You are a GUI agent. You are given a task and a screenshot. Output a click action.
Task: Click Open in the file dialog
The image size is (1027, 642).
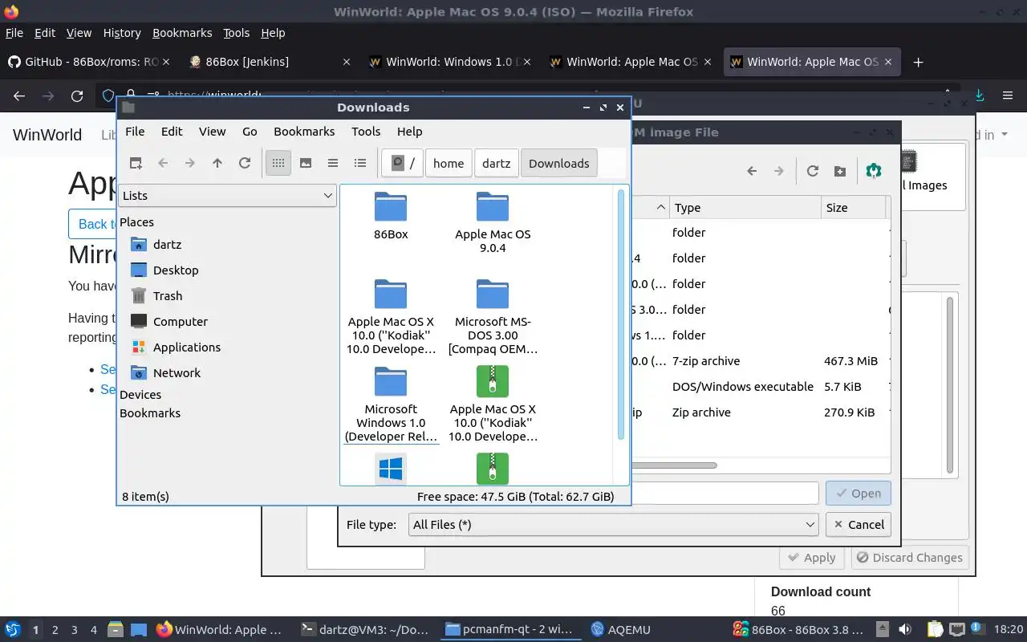tap(859, 494)
